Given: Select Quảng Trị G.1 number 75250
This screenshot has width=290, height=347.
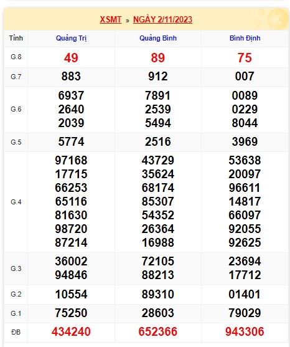Looking at the screenshot, I should tap(71, 313).
